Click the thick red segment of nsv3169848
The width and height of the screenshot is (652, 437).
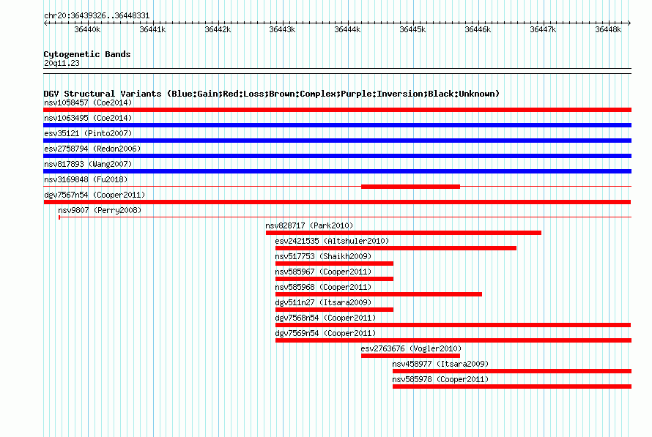click(x=410, y=187)
